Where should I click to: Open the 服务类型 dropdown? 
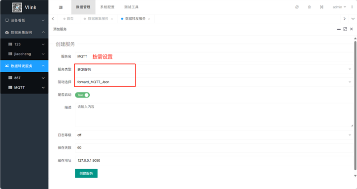[214, 69]
